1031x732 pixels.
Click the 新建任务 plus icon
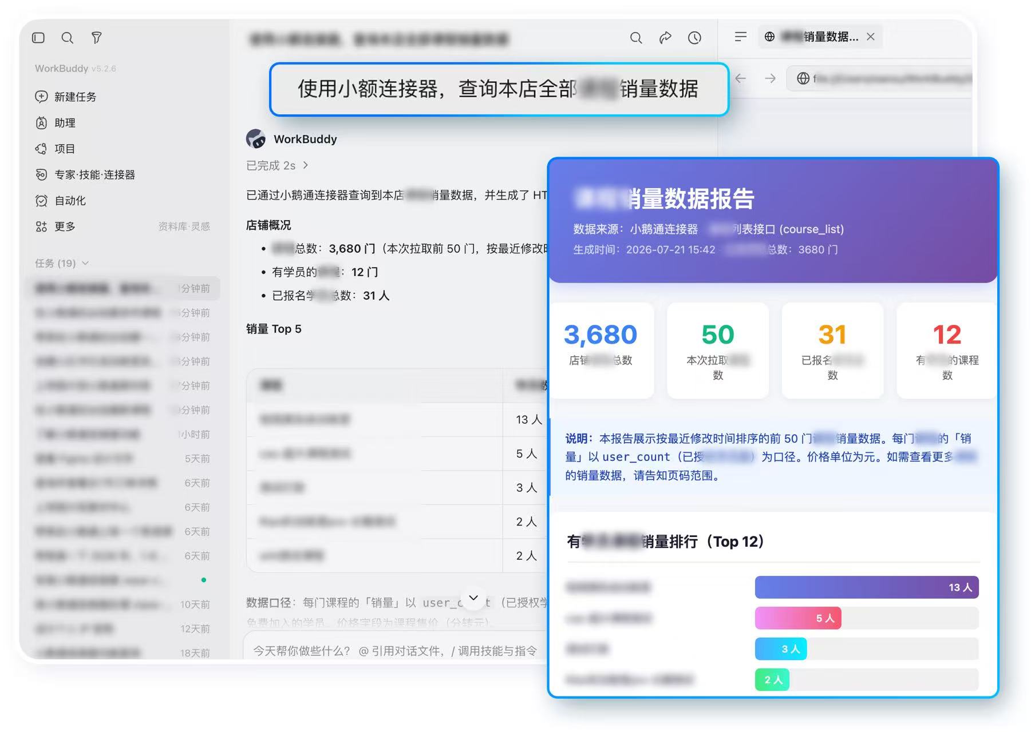(41, 97)
